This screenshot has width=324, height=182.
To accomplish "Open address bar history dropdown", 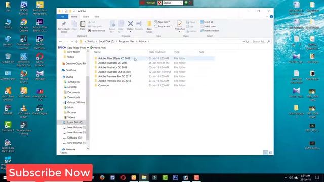I will click(244, 41).
